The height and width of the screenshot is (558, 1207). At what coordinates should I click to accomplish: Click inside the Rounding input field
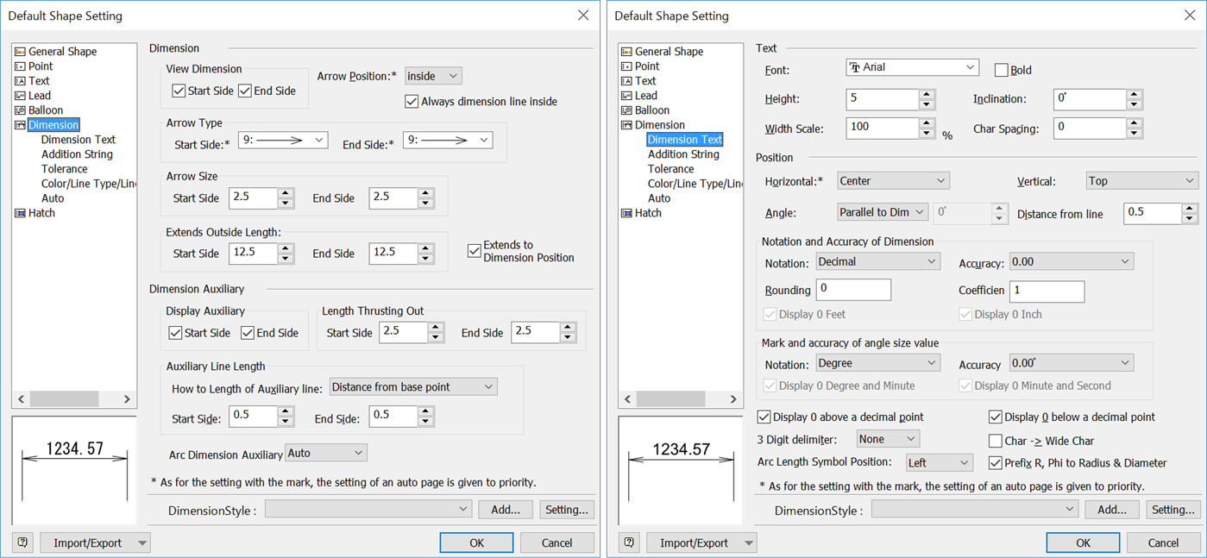tap(852, 290)
